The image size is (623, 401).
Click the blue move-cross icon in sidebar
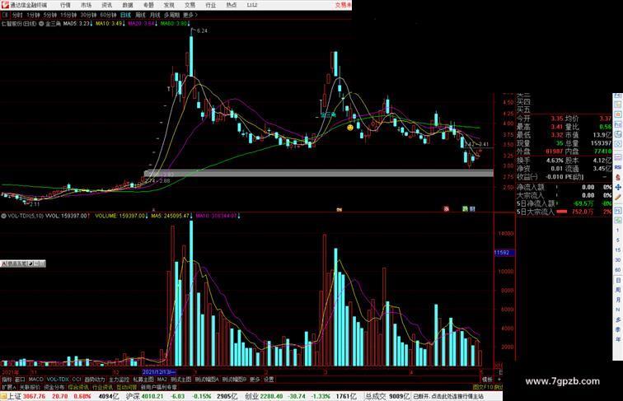(x=618, y=187)
